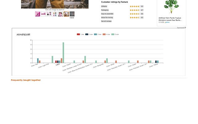Click the 4 star bar for Color: Green
Viewport: 198px width, 124px height.
pos(138,62)
